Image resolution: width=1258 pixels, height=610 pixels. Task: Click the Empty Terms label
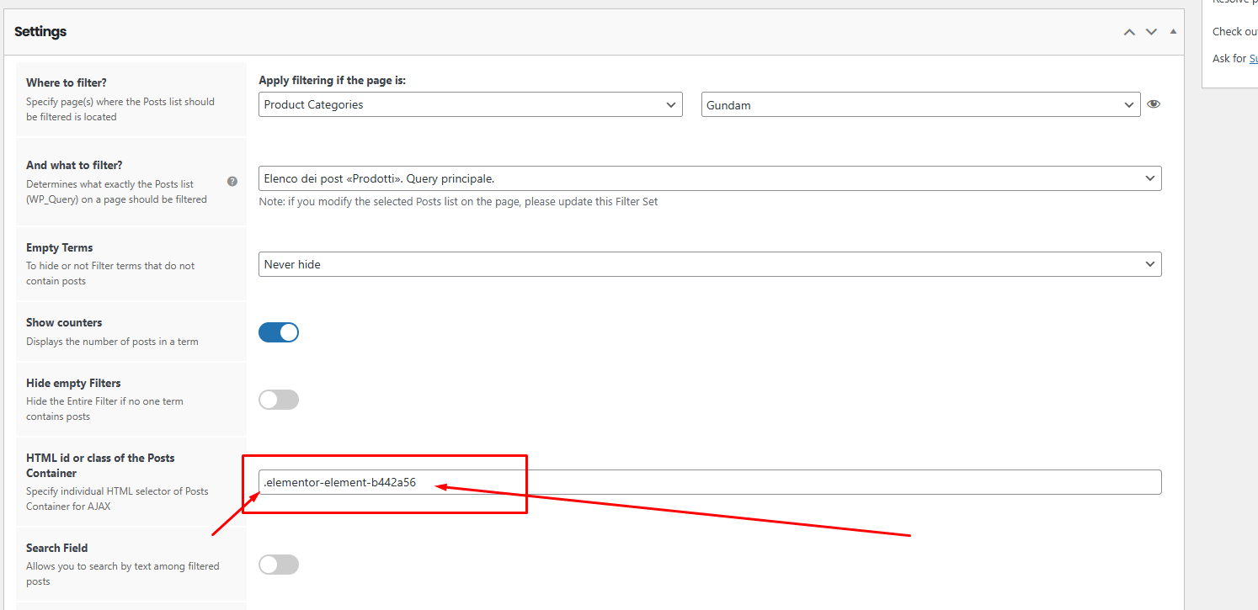pyautogui.click(x=60, y=247)
